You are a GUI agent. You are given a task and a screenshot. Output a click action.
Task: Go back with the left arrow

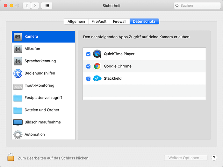pos(27,5)
